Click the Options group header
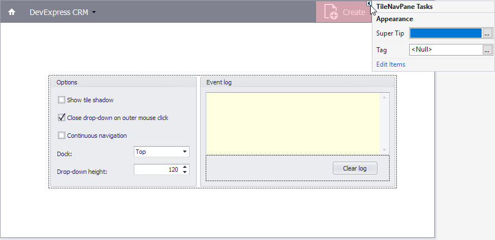 pos(123,82)
